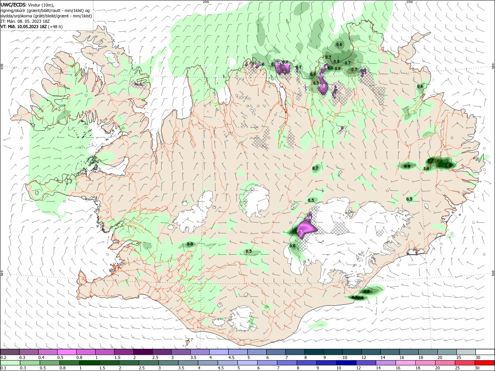This screenshot has width=495, height=371.
Task: Click the '12' label on the upper legend row
Action: point(364,357)
